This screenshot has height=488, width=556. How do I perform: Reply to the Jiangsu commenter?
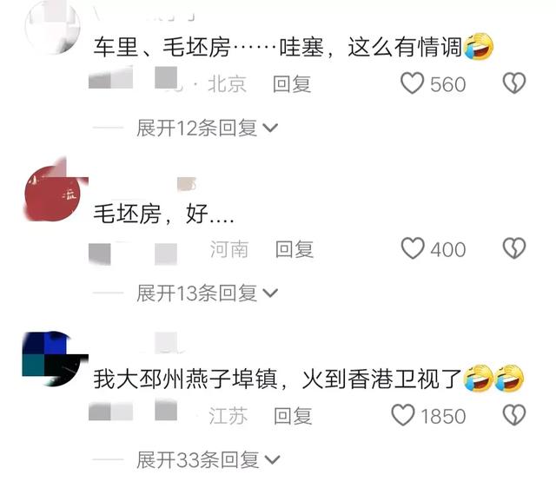[x=293, y=416]
